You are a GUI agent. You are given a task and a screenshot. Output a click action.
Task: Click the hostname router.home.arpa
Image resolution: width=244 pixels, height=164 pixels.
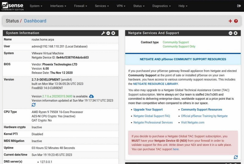[43, 40]
